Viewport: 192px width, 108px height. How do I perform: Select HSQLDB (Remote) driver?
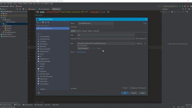pyautogui.click(x=45, y=61)
